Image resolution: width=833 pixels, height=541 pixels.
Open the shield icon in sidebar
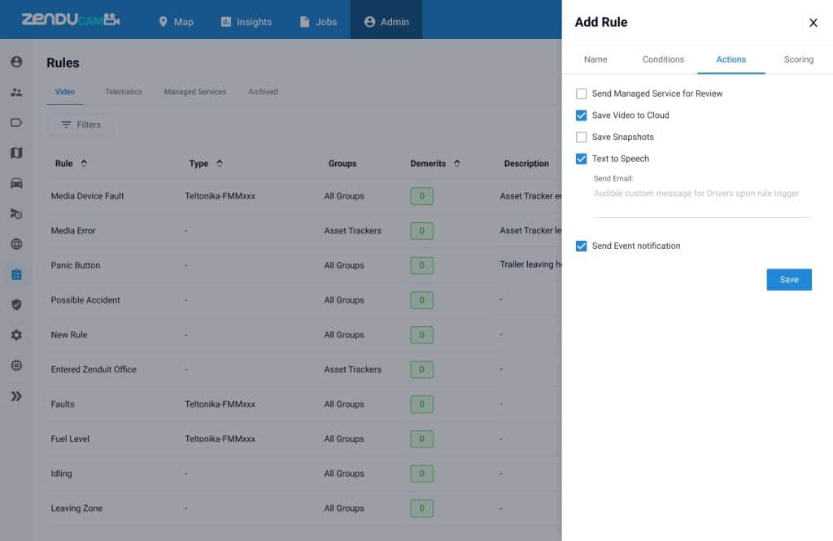point(16,304)
